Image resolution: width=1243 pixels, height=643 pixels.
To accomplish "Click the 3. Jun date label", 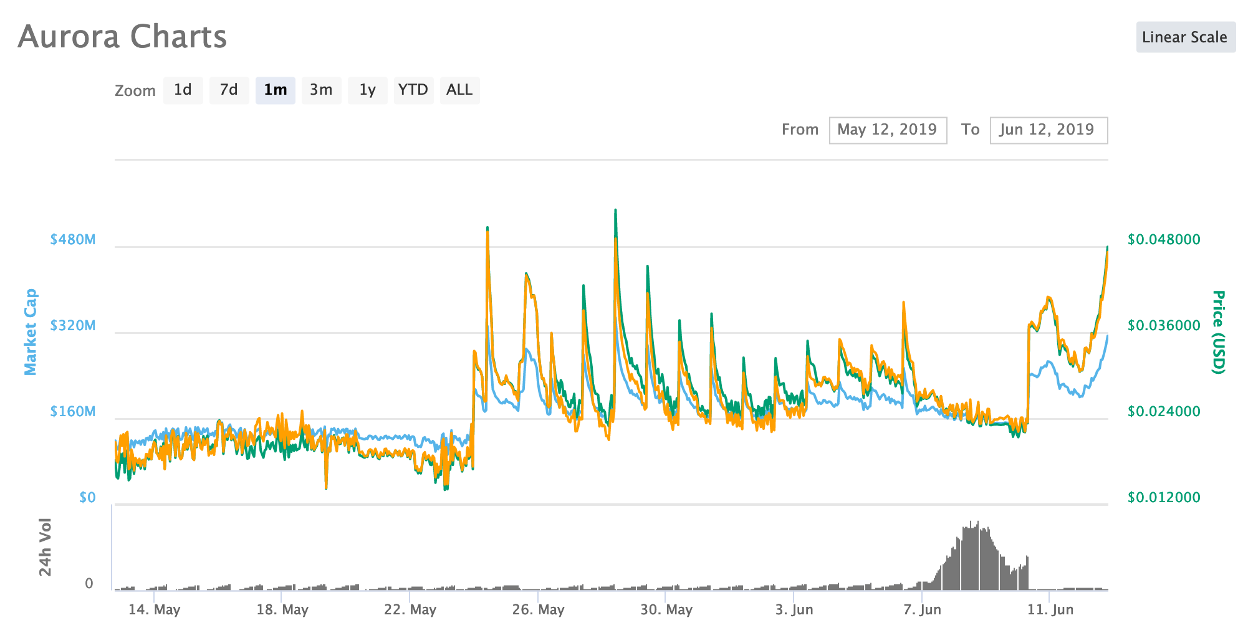I will (x=794, y=610).
